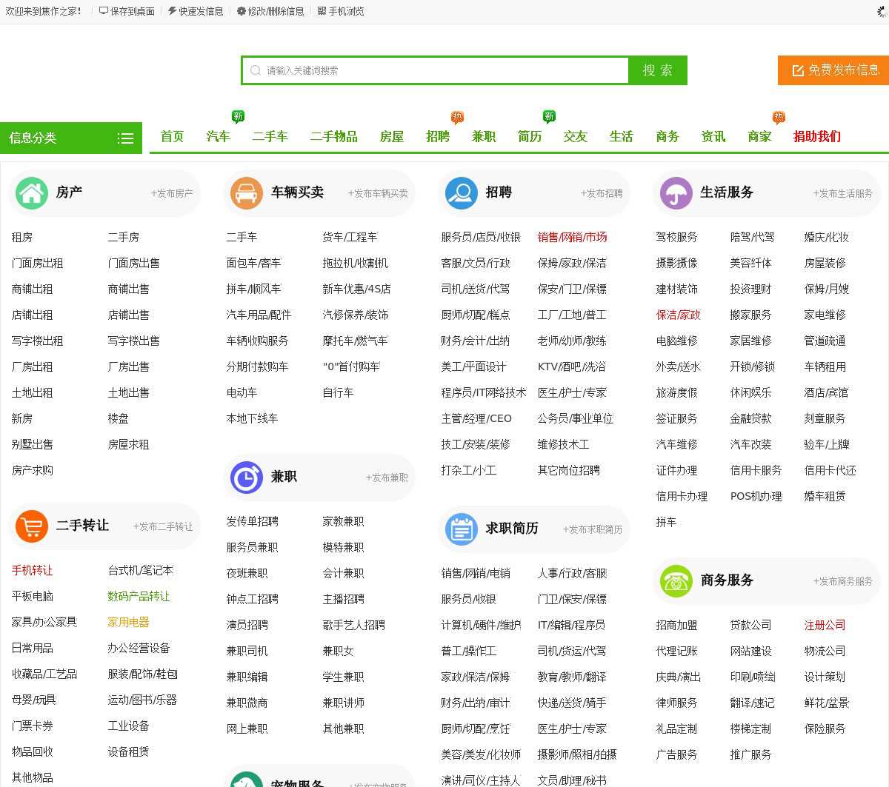The height and width of the screenshot is (787, 889).
Task: Open the 保存到桌面 link in top bar
Action: pos(127,11)
